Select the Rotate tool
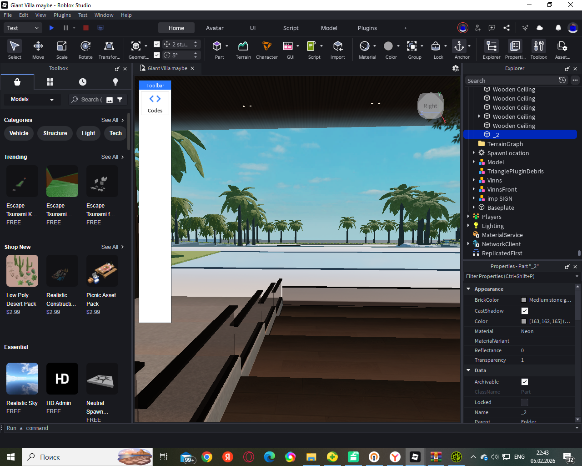Image resolution: width=582 pixels, height=466 pixels. click(x=85, y=50)
